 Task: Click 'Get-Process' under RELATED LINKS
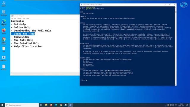pyautogui.click(x=87, y=64)
